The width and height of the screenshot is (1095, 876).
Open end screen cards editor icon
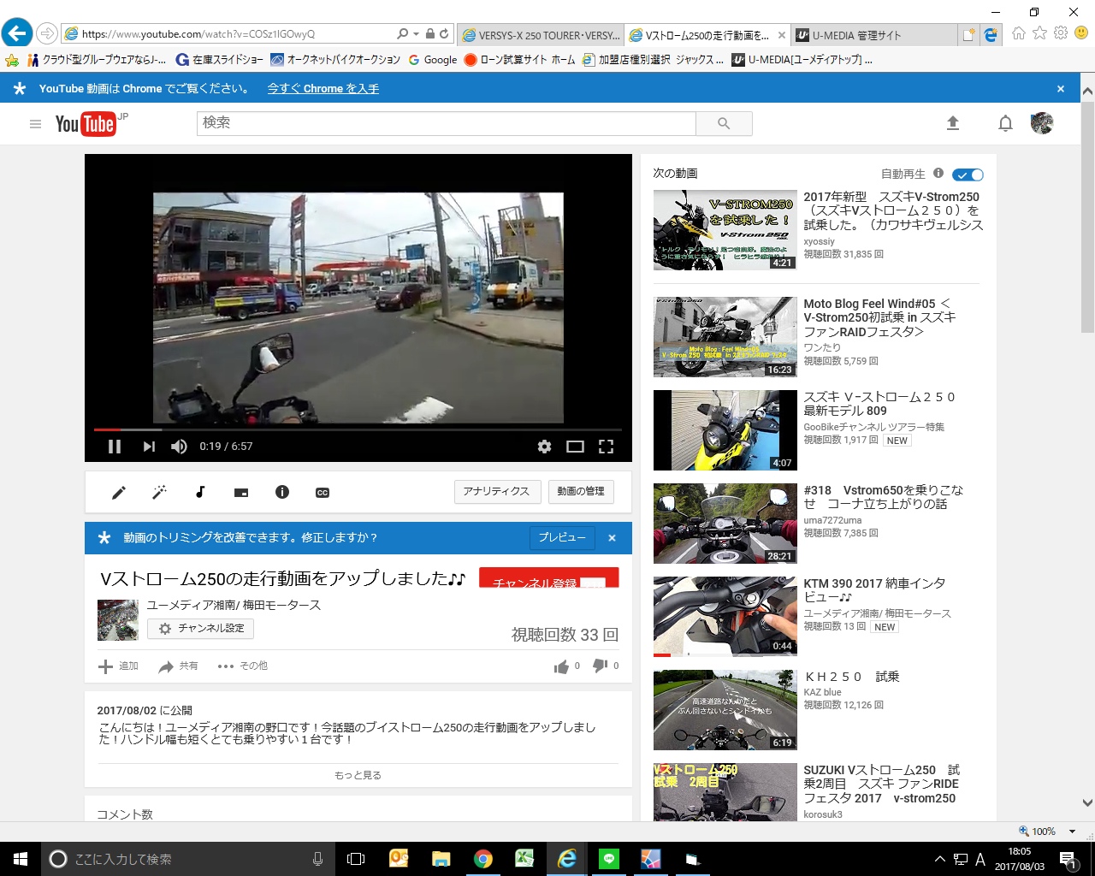pos(241,493)
